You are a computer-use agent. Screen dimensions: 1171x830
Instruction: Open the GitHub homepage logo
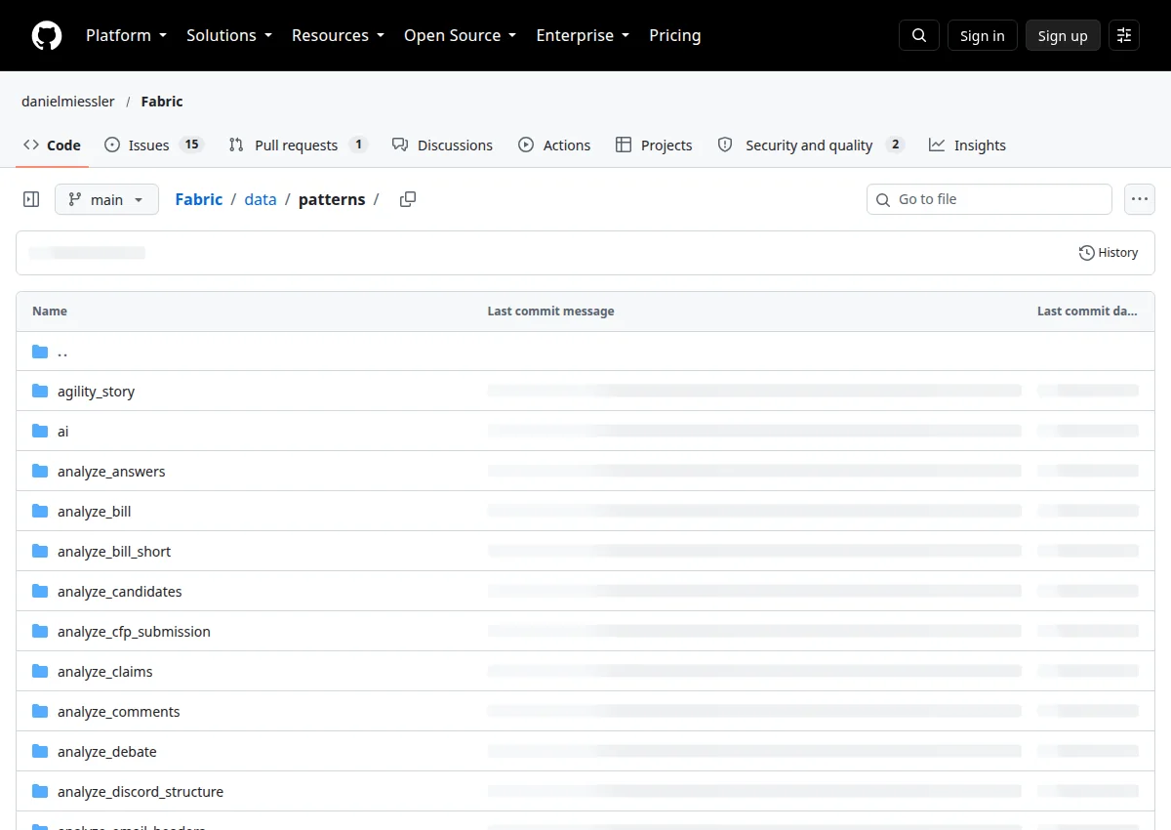click(x=47, y=35)
